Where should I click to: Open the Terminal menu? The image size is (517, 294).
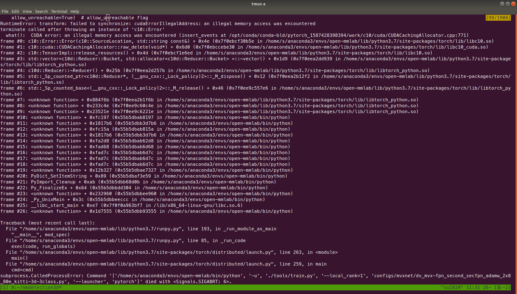point(59,11)
